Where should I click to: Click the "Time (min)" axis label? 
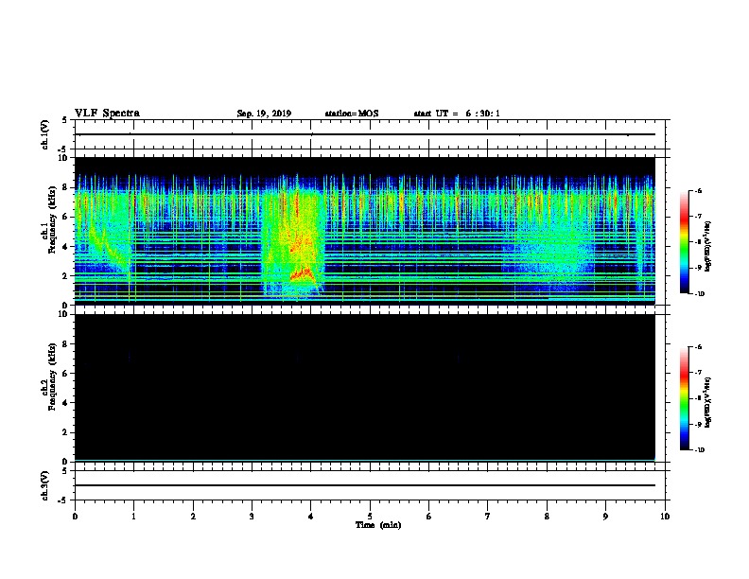click(378, 525)
